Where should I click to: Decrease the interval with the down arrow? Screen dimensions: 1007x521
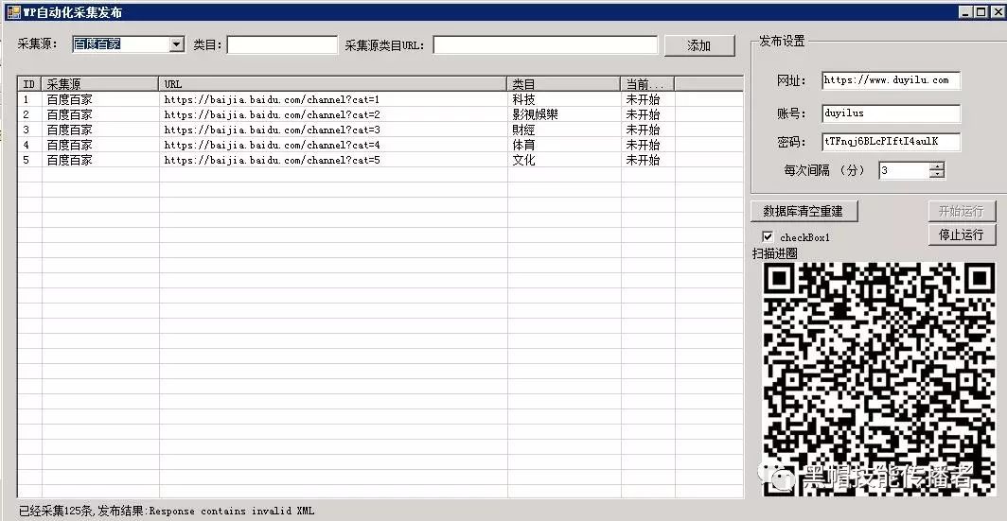[x=938, y=175]
